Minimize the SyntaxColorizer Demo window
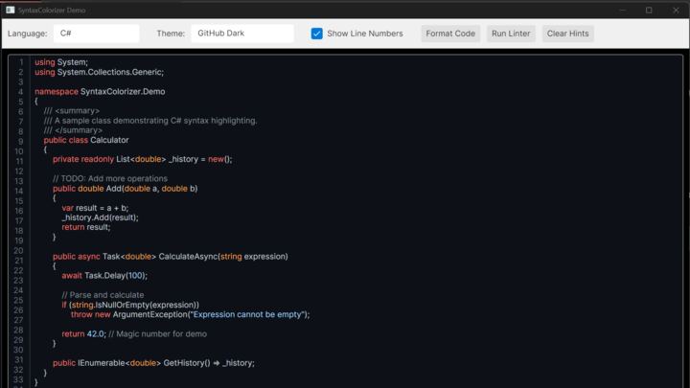 (x=623, y=10)
